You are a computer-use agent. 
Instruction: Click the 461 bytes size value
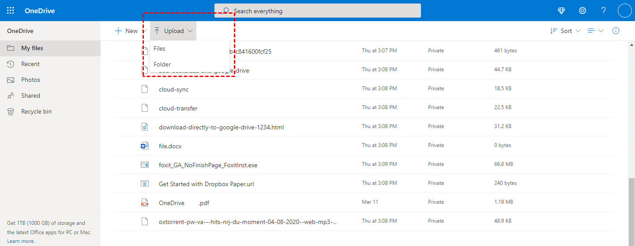point(505,51)
